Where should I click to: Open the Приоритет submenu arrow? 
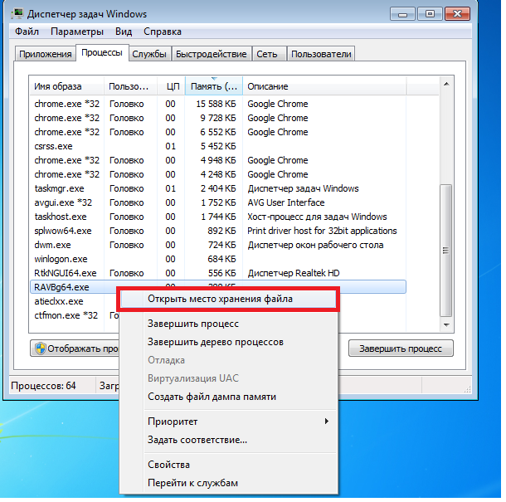[x=327, y=422]
